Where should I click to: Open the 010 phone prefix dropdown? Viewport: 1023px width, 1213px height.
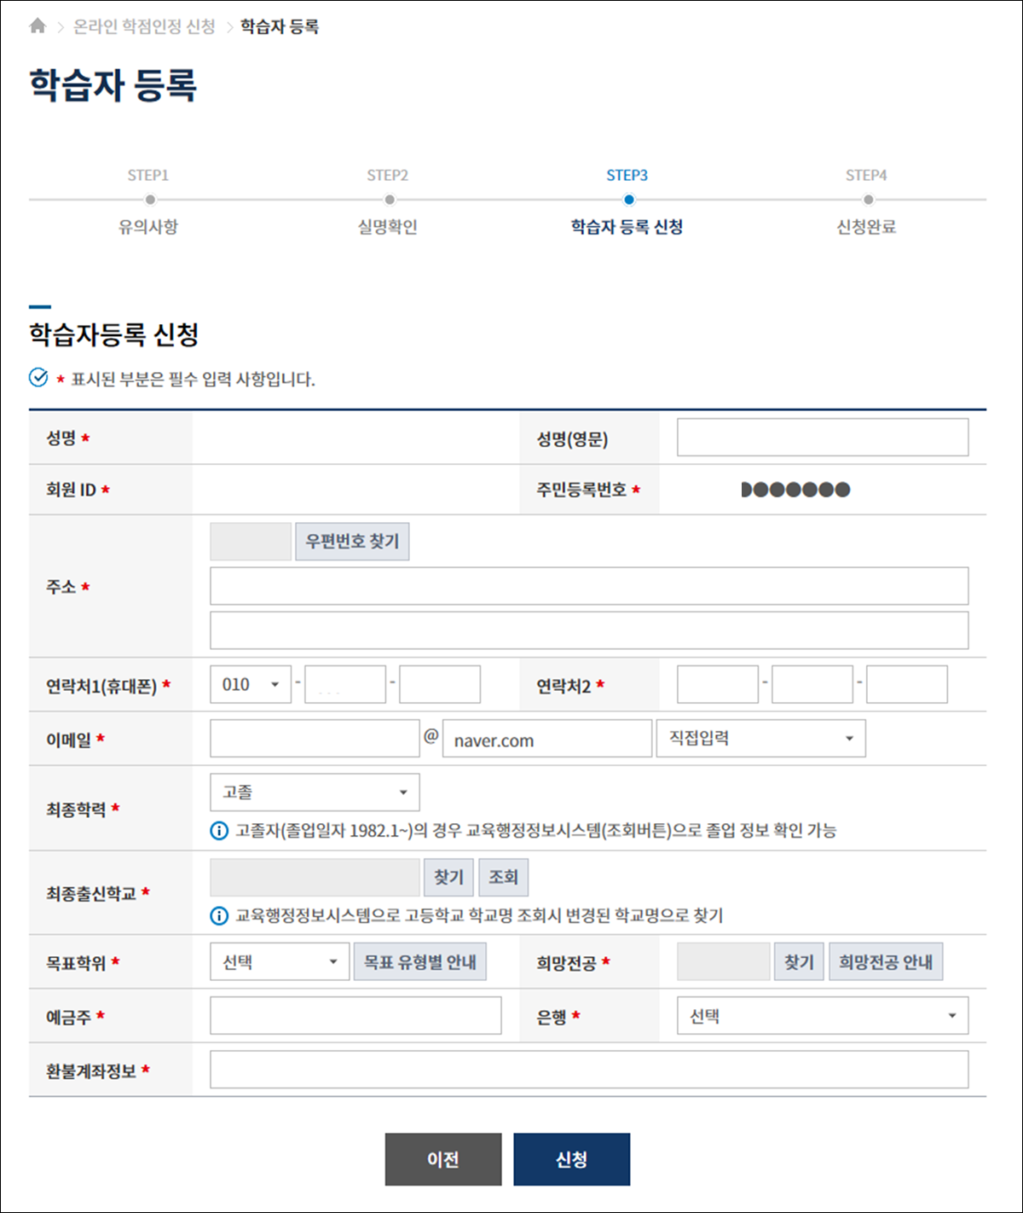251,685
